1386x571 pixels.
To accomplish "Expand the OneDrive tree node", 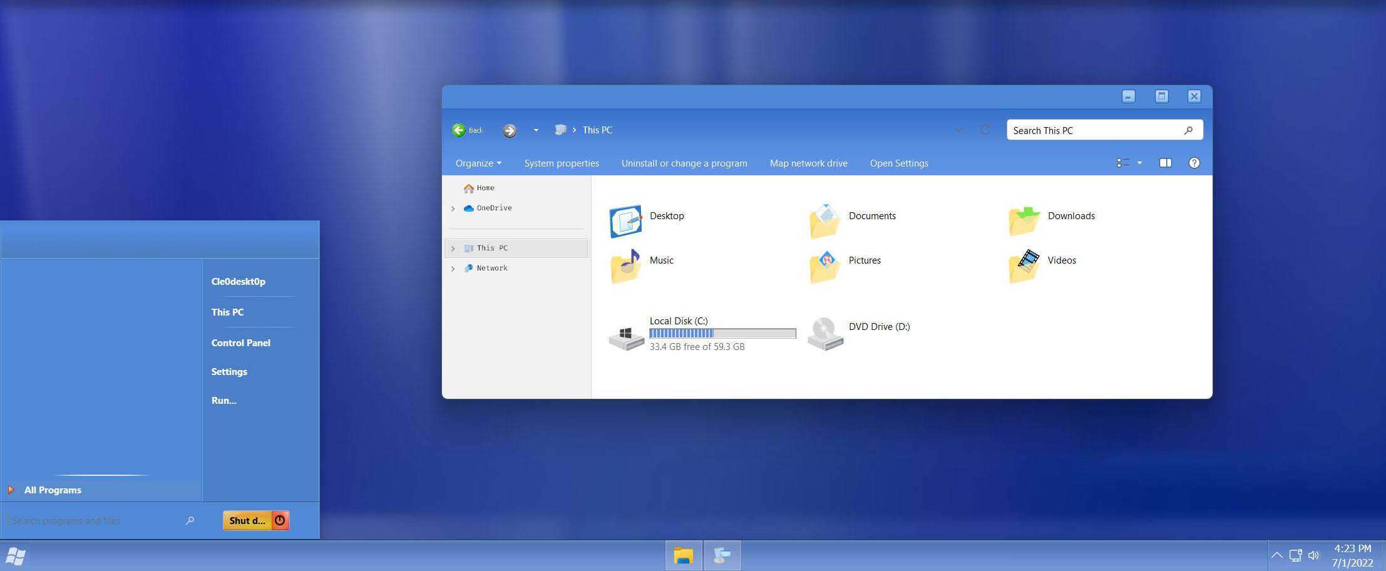I will [453, 208].
